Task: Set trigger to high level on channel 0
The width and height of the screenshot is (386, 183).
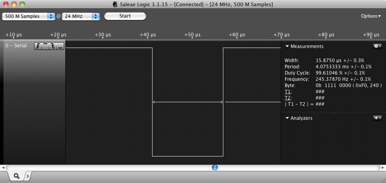Action: point(45,46)
